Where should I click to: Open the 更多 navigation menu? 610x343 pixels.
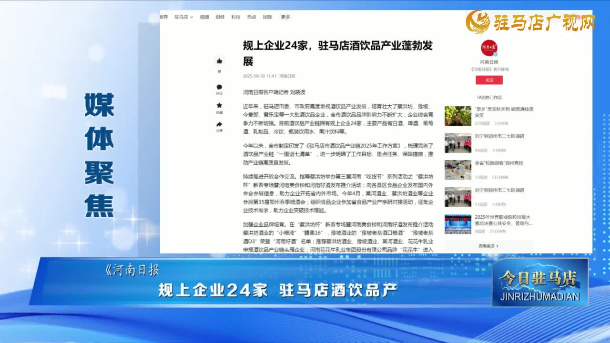click(285, 17)
